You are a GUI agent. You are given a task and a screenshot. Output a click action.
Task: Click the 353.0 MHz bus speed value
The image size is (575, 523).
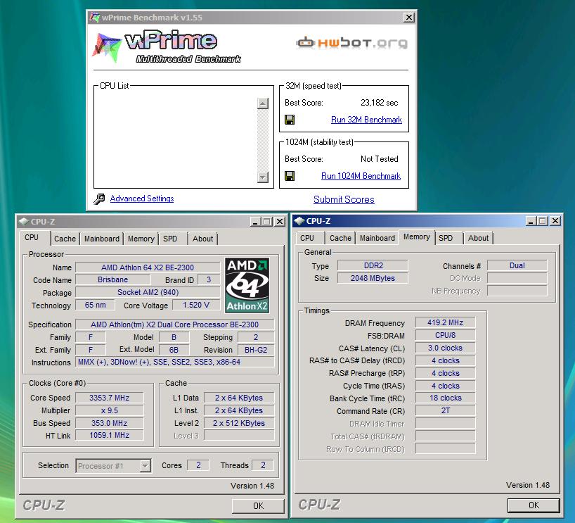[x=109, y=423]
